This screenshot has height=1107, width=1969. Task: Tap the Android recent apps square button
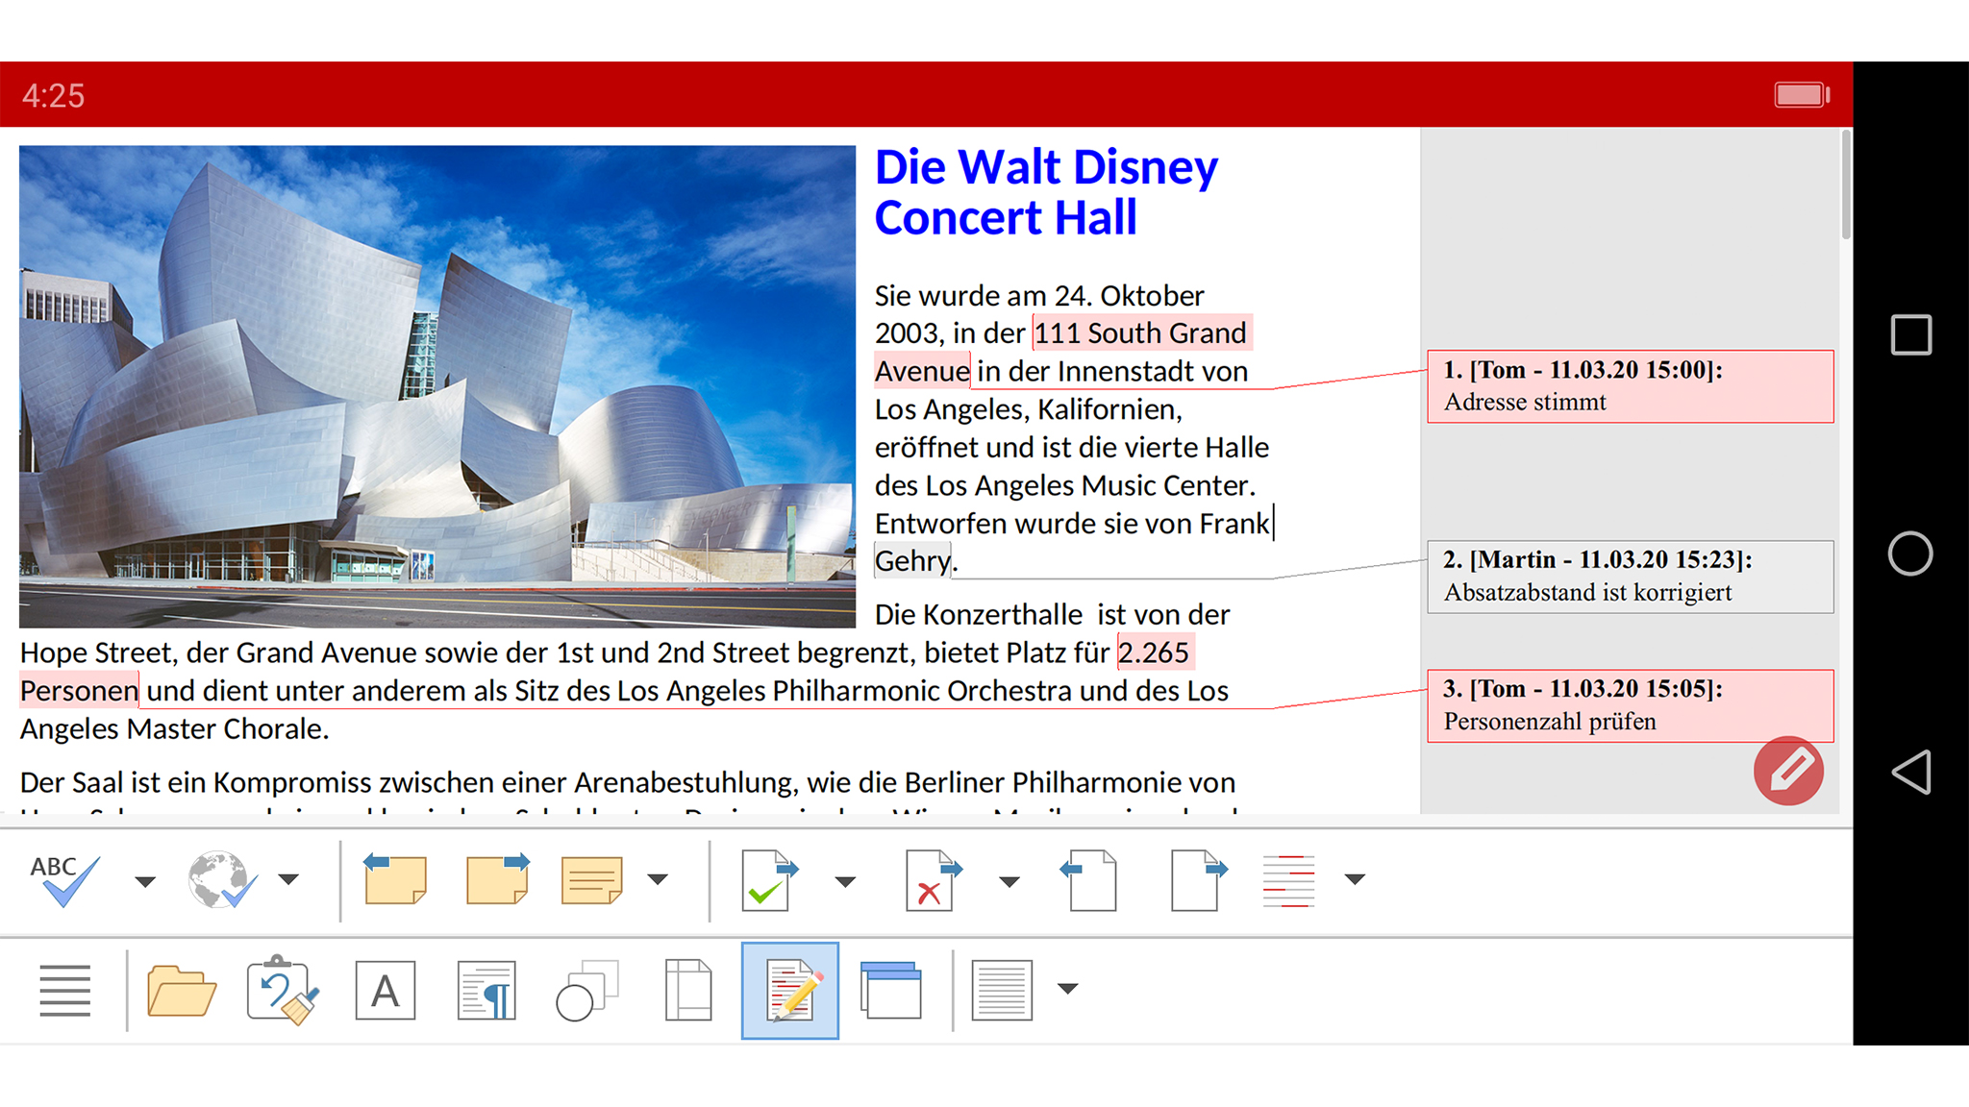[x=1911, y=335]
